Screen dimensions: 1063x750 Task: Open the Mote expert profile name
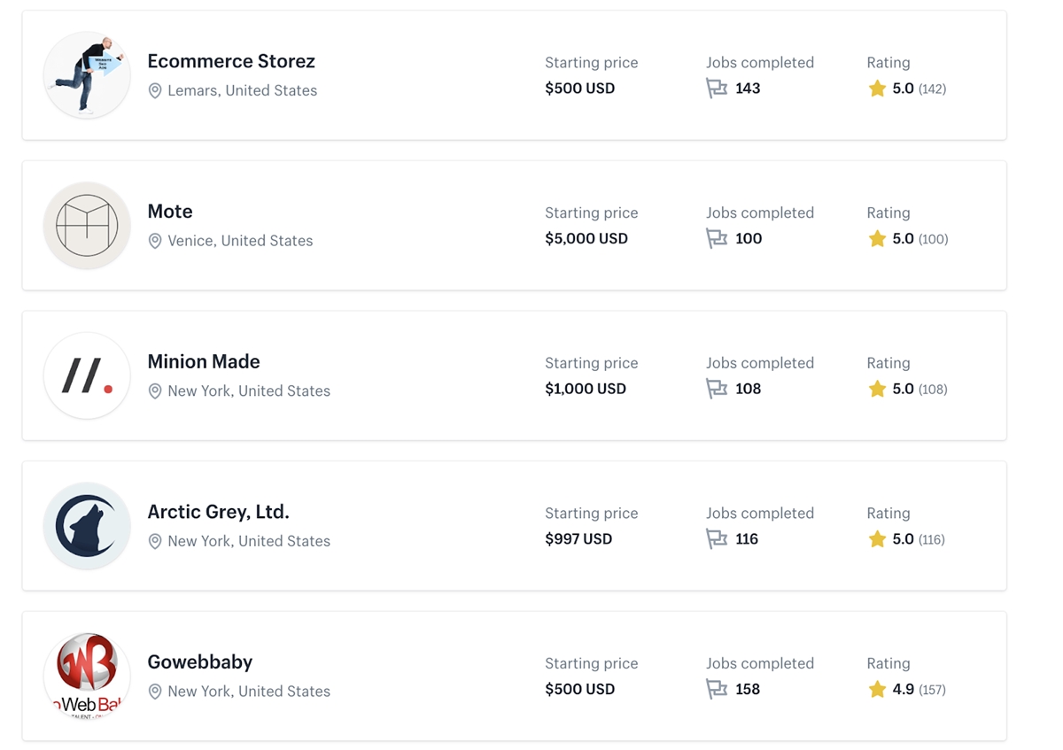pyautogui.click(x=170, y=212)
